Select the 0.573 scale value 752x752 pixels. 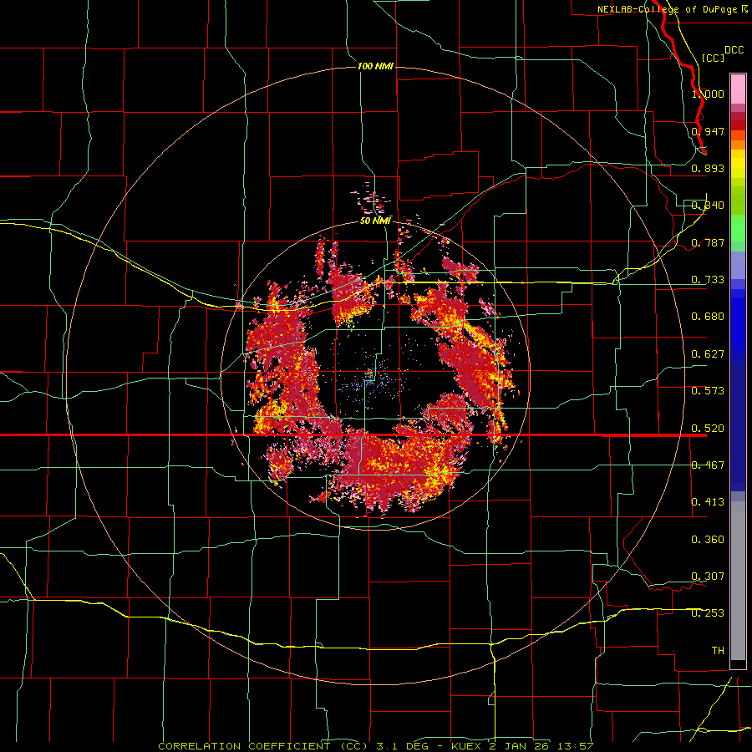708,391
